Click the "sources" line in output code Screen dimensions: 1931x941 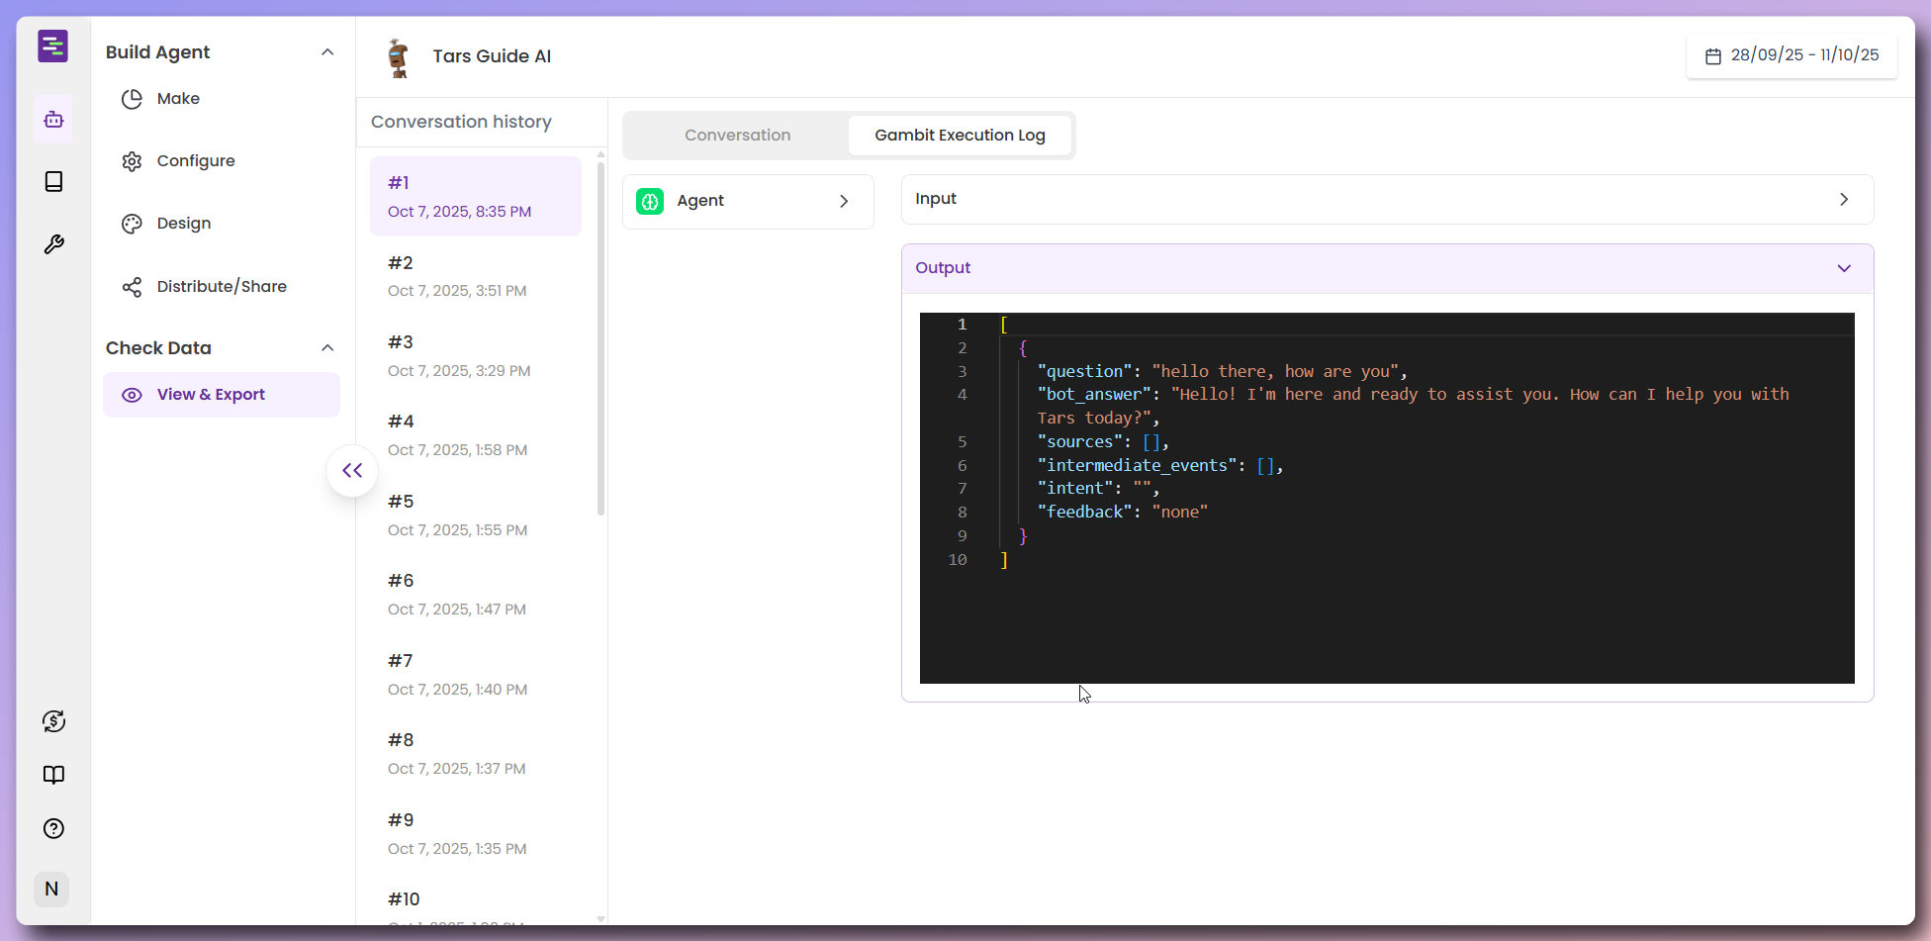point(1103,441)
